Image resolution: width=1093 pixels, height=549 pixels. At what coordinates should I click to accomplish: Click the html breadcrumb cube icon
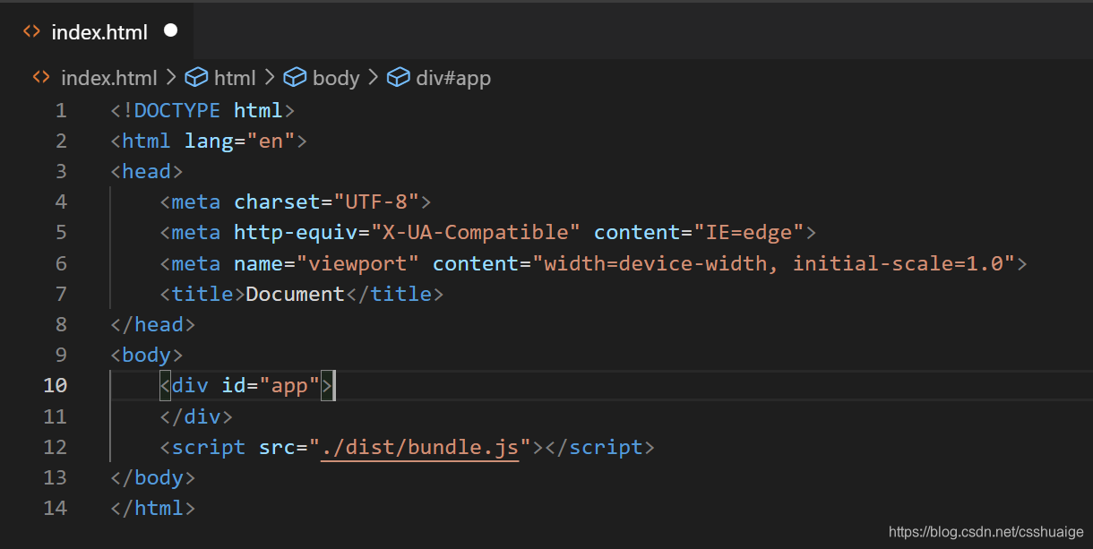tap(195, 78)
